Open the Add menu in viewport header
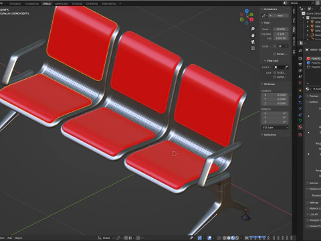 [x=9, y=238]
